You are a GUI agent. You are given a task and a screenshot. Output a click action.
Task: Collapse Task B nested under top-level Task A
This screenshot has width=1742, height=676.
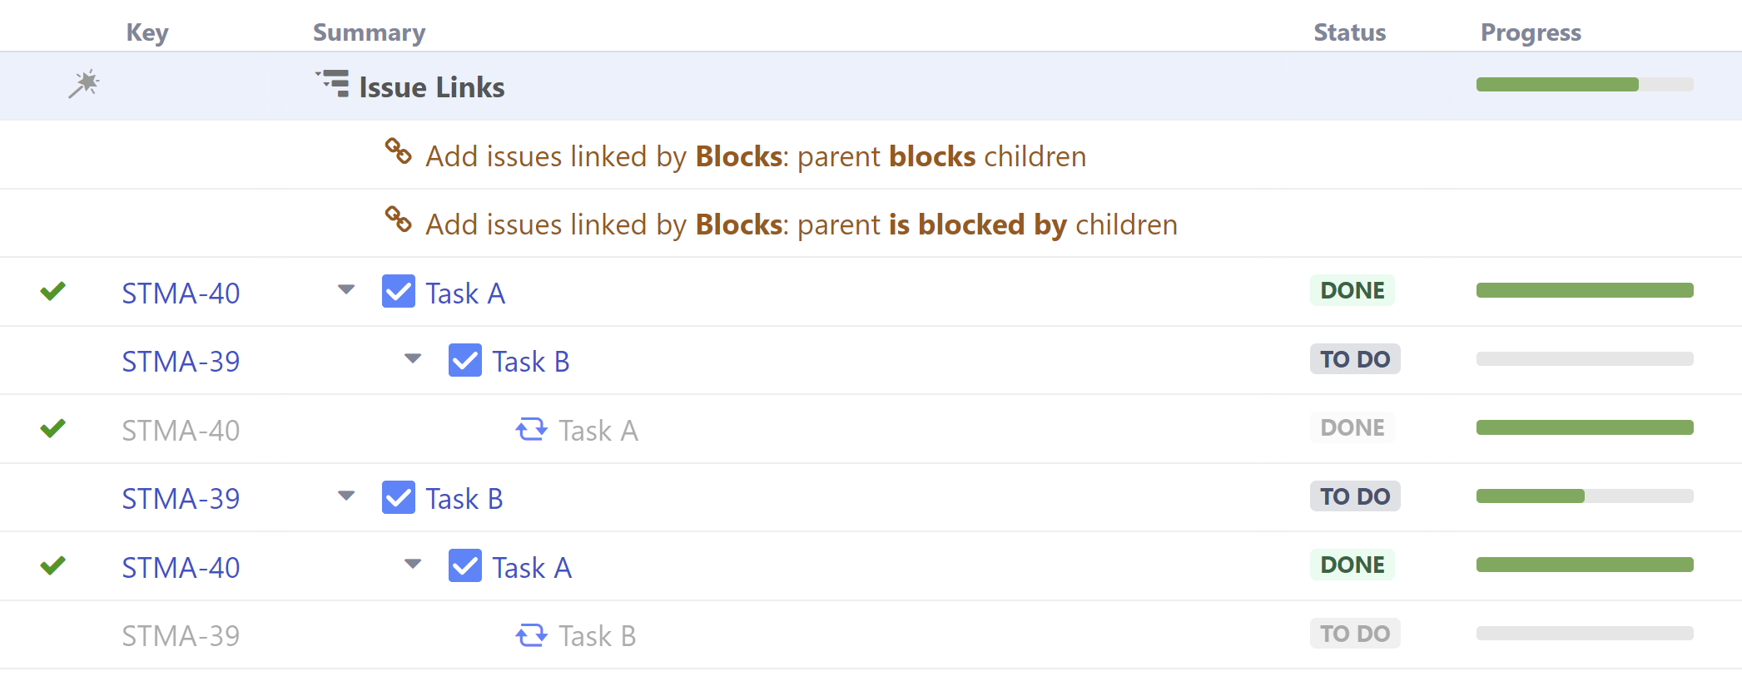413,359
